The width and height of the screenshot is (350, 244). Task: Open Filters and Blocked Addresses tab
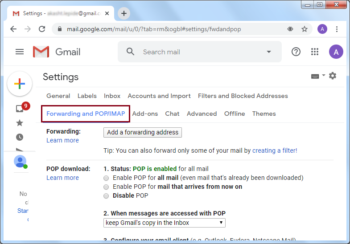(243, 96)
